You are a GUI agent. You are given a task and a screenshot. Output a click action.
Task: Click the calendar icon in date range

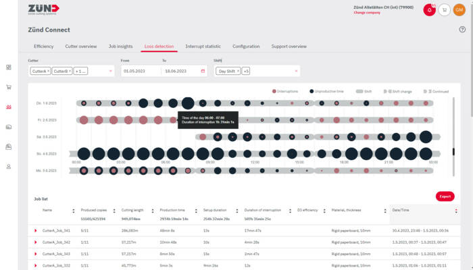[202, 71]
